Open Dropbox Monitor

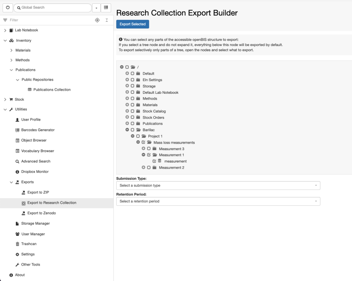point(35,171)
